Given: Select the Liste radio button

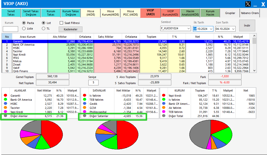Looking at the screenshot, I should (24, 29).
